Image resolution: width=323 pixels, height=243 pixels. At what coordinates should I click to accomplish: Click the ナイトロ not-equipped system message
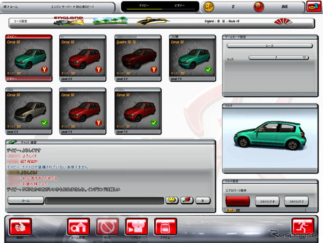[48, 167]
